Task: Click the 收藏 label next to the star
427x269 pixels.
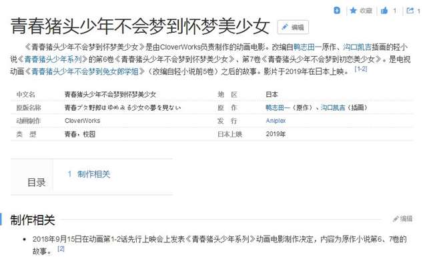Action: 366,11
